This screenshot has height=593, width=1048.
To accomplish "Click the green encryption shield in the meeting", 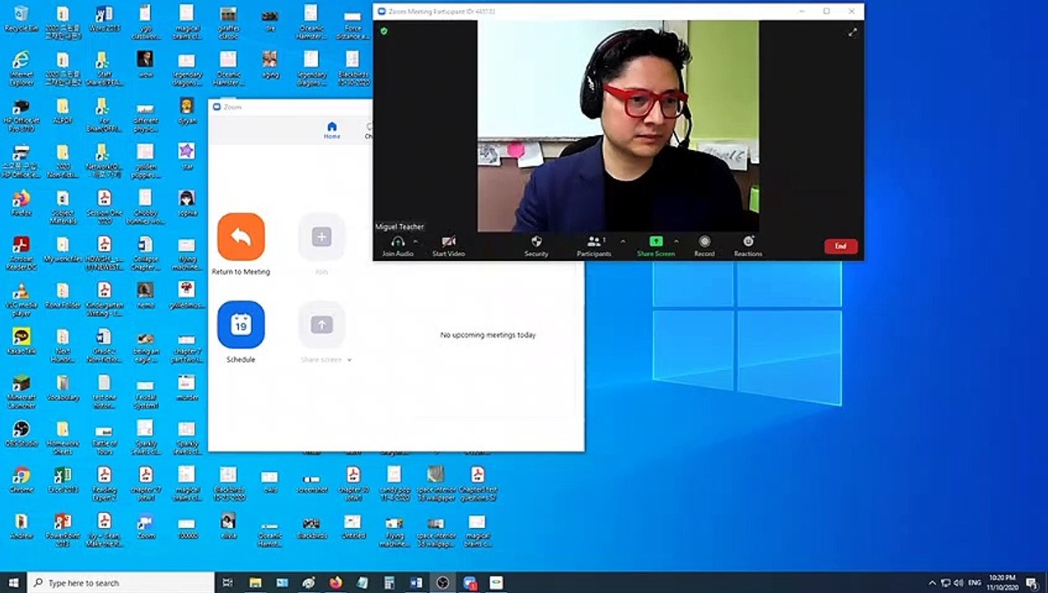I will (384, 31).
